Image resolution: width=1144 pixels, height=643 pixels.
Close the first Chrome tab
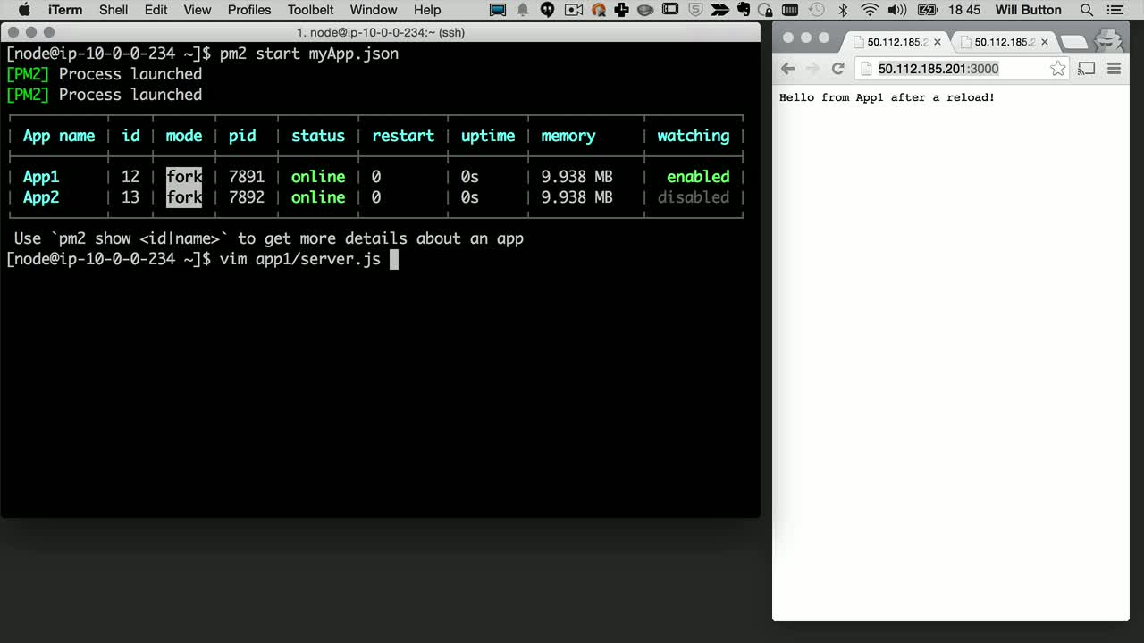(937, 42)
